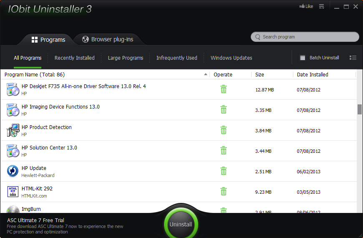Open the Programs tab
This screenshot has width=363, height=238.
(48, 40)
